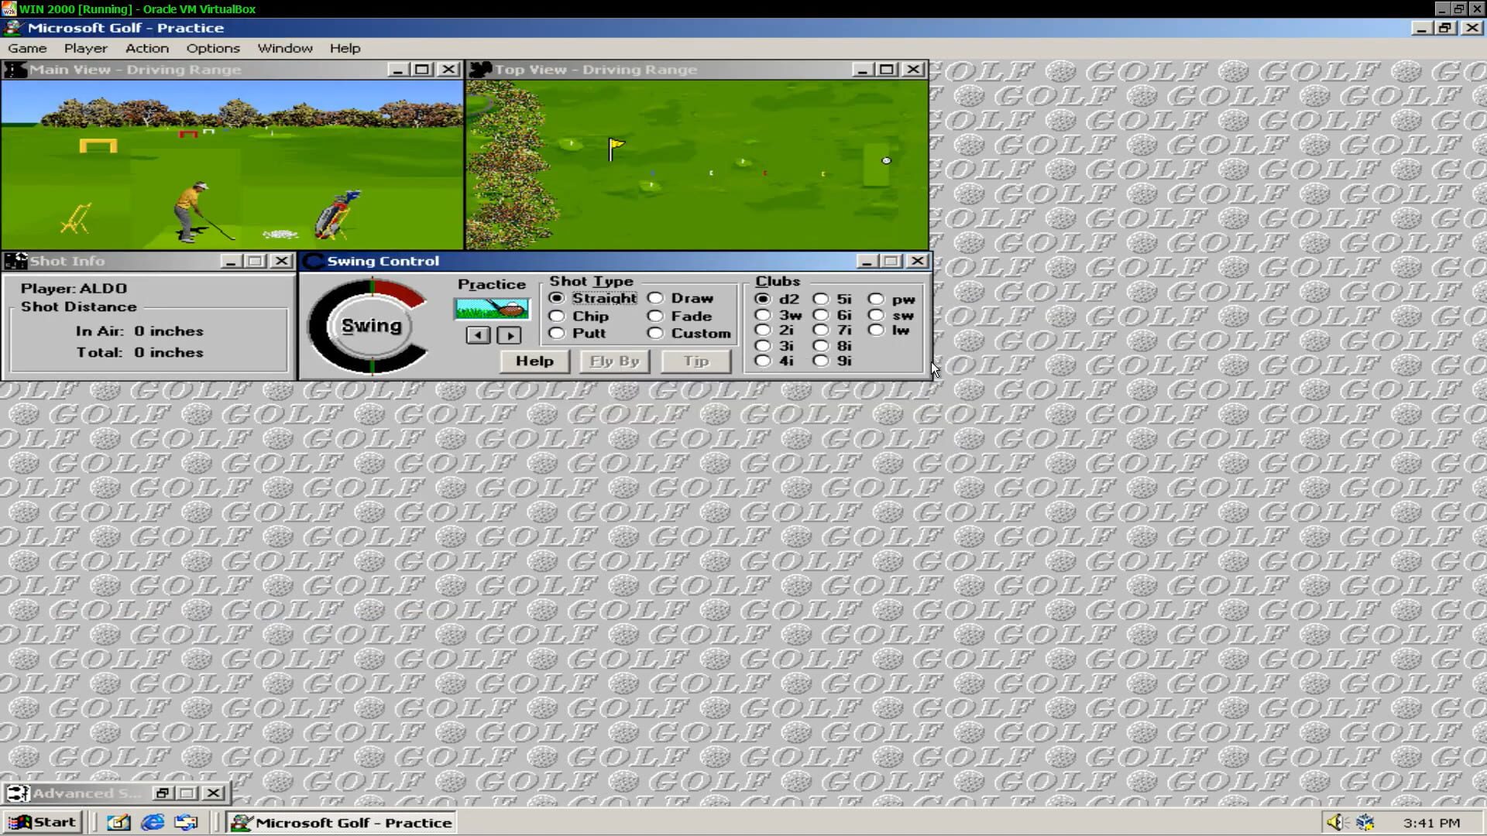Click the golfer icon on Main View title bar
Screen dimensions: 1487x836
[x=14, y=69]
